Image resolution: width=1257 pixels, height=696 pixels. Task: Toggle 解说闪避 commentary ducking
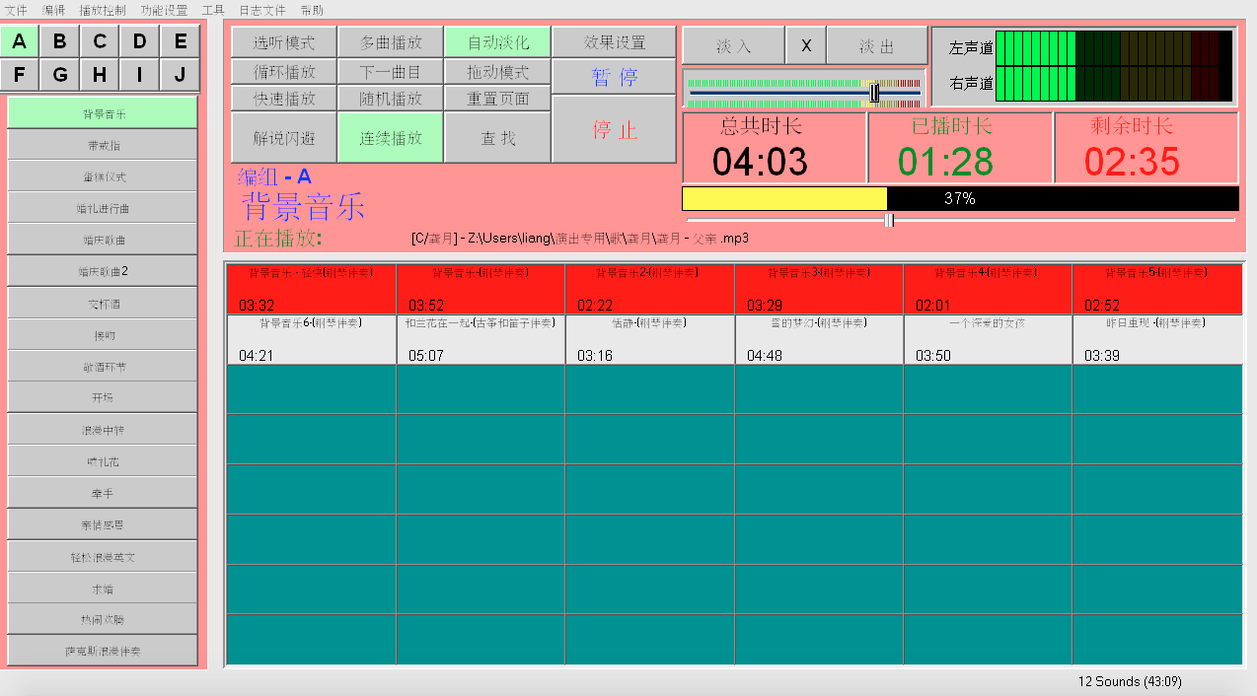(284, 138)
